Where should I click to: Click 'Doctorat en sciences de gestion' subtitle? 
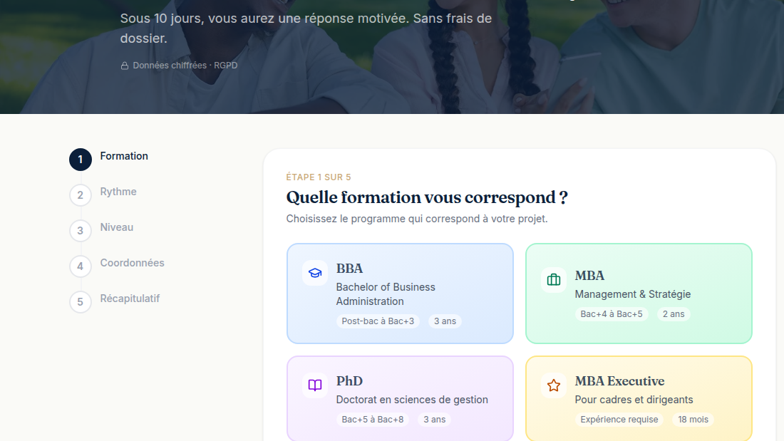click(412, 400)
